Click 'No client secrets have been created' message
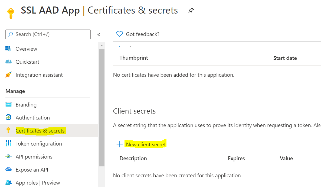Image resolution: width=321 pixels, height=187 pixels. pyautogui.click(x=178, y=176)
